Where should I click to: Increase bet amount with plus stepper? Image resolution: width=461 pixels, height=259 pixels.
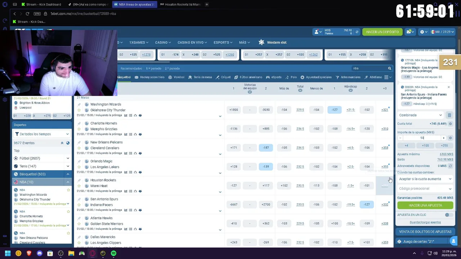click(x=444, y=138)
